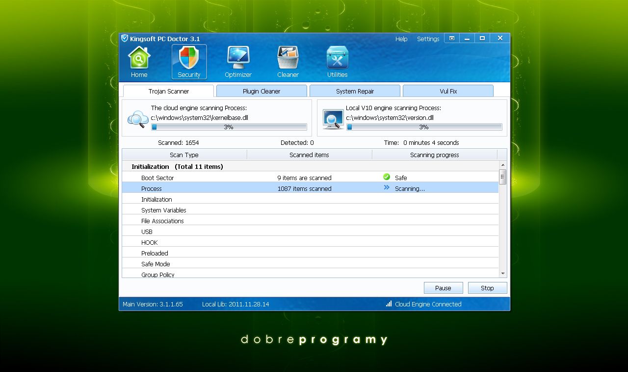Click the cloud engine signal bars icon
This screenshot has width=628, height=372.
pos(389,303)
